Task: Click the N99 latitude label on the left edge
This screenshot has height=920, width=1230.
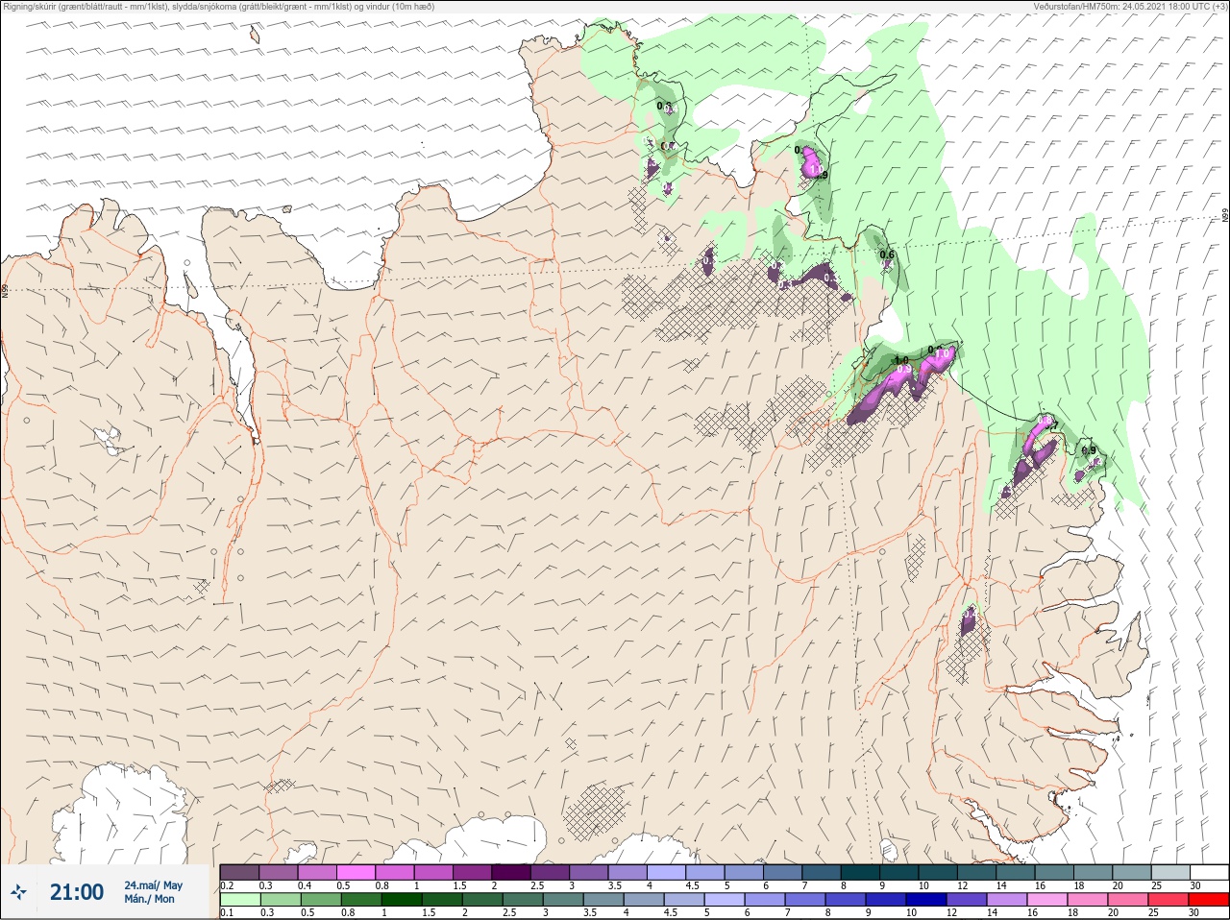Action: click(x=5, y=289)
